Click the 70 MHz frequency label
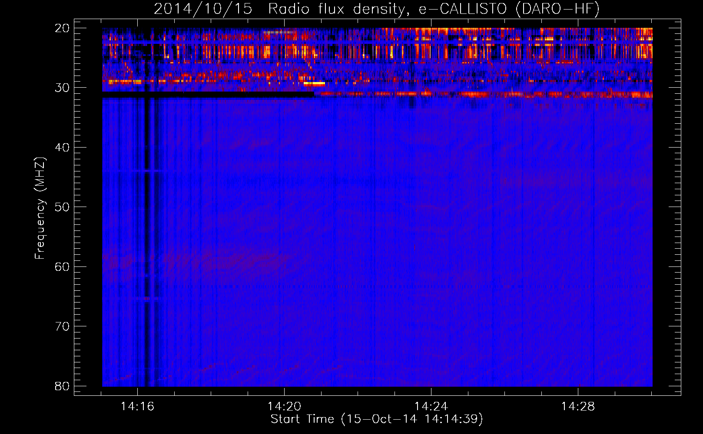 62,326
